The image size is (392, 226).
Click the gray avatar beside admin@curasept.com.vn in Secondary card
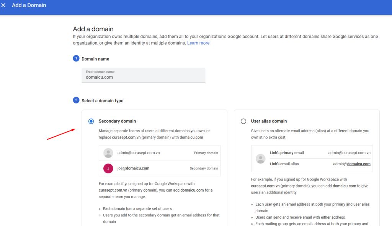tap(108, 153)
